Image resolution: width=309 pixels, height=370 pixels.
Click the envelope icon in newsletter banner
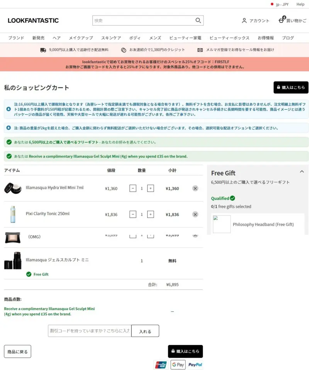200,49
